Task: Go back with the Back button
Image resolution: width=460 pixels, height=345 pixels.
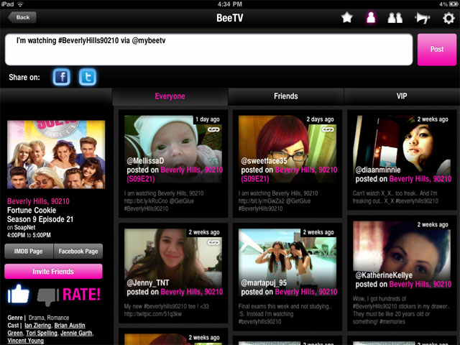Action: (22, 17)
